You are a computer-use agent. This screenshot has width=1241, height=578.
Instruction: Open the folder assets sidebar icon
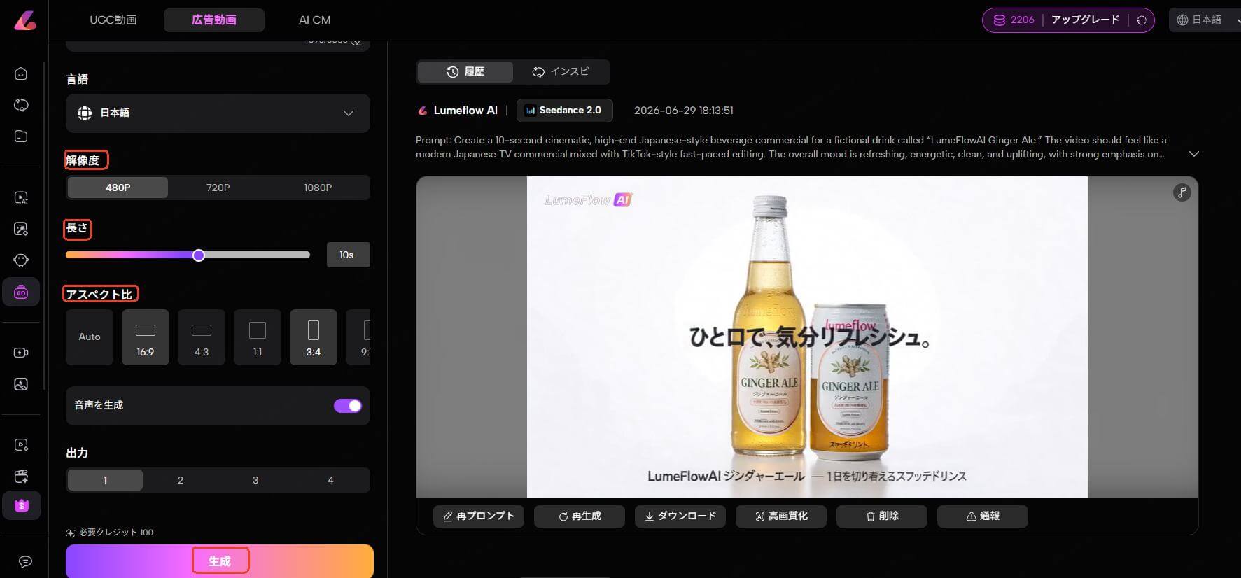click(21, 136)
